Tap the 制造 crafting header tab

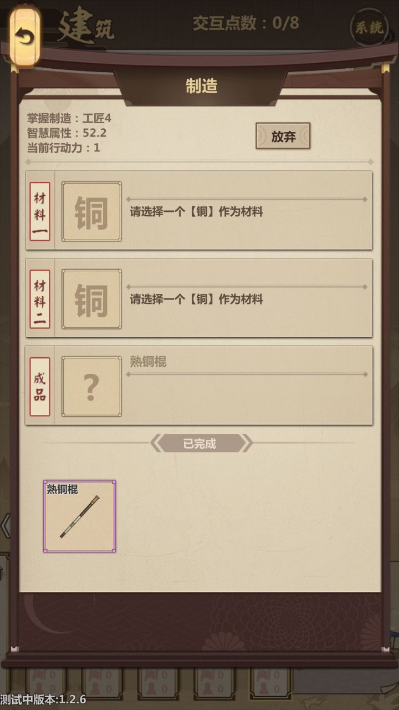[201, 86]
